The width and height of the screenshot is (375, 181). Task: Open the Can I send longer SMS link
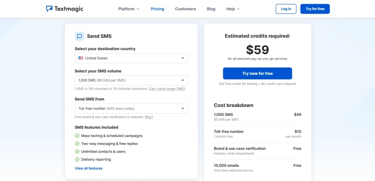click(167, 89)
